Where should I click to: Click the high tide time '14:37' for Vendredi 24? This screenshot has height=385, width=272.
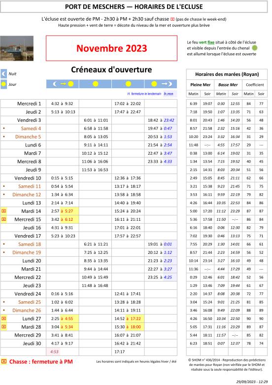tap(207, 294)
